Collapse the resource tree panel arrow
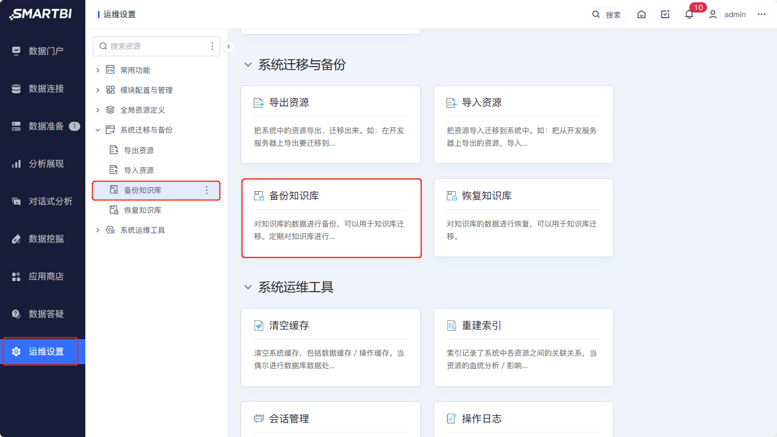 tap(228, 47)
